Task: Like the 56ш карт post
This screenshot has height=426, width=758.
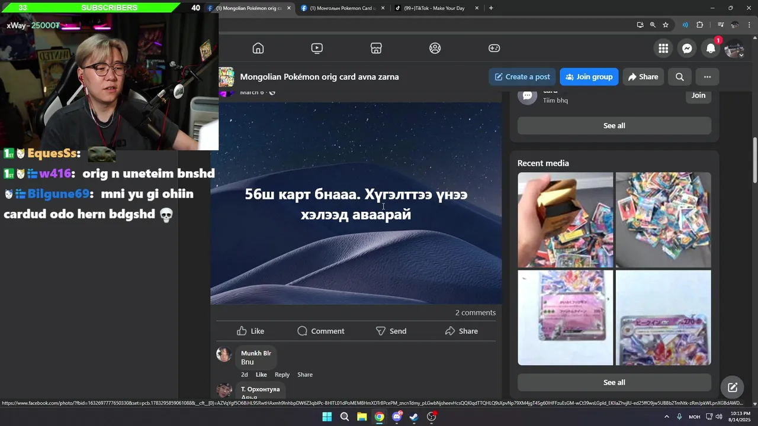Action: [250, 331]
